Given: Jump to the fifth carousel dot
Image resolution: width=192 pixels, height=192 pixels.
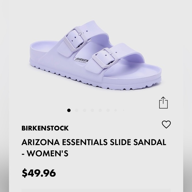Looking at the screenshot, I should pos(100,110).
